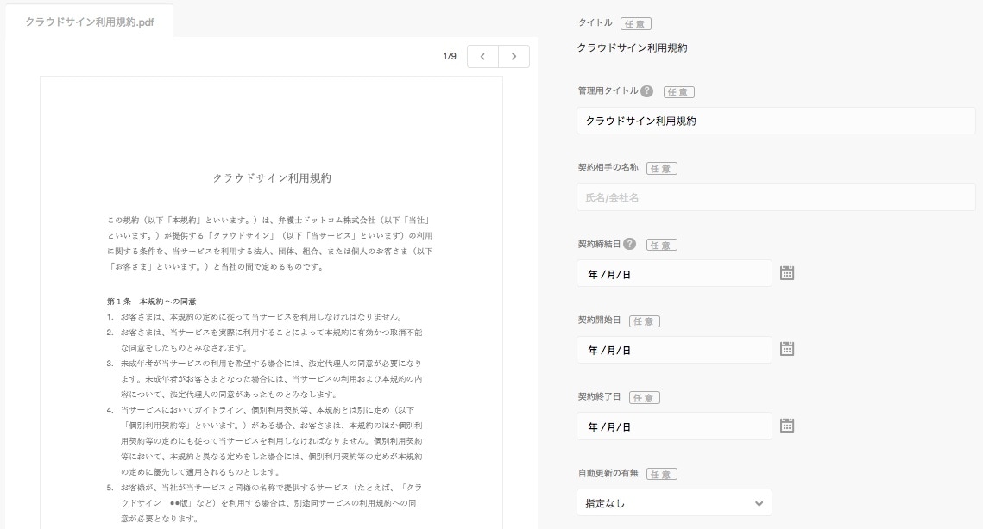Click the 第1条 本規約への同意 heading

[x=151, y=302]
